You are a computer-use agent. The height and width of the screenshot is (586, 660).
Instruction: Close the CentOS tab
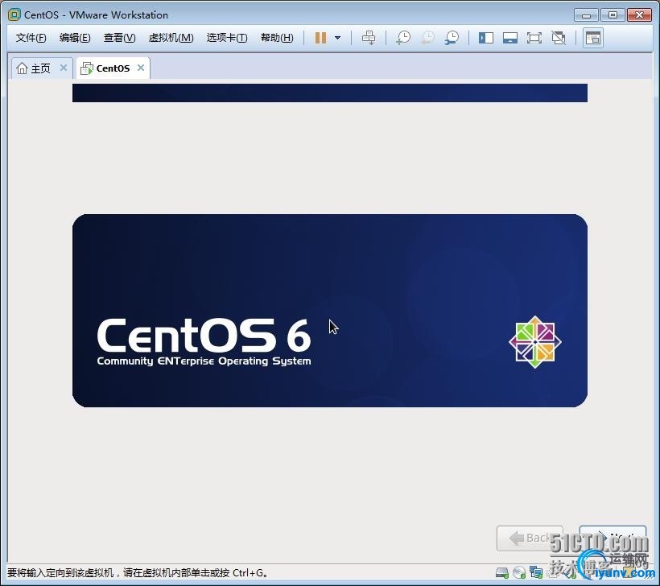tap(141, 68)
